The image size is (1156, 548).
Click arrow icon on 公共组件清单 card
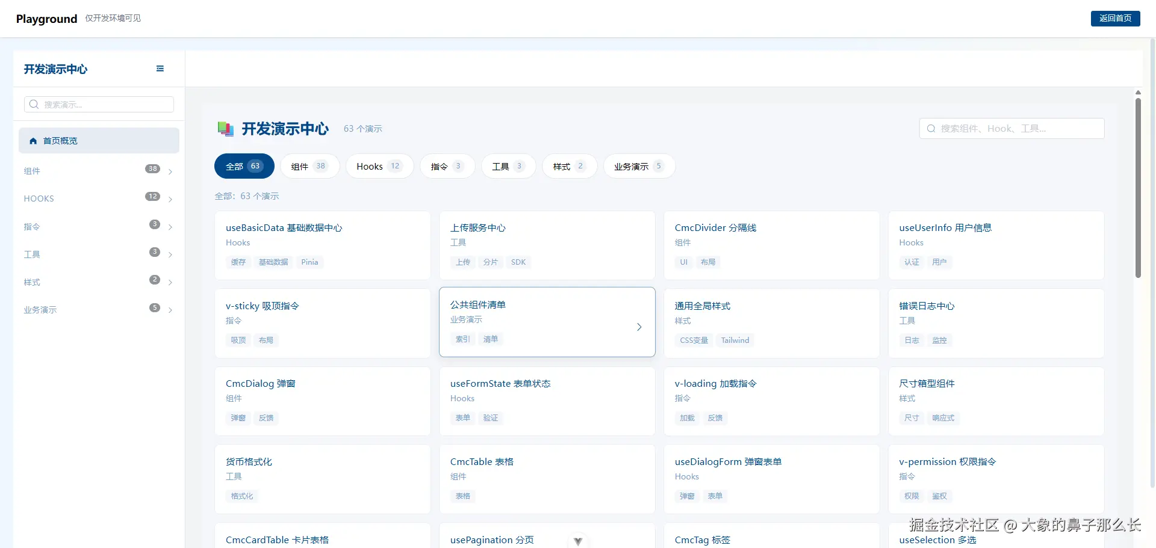pyautogui.click(x=639, y=327)
